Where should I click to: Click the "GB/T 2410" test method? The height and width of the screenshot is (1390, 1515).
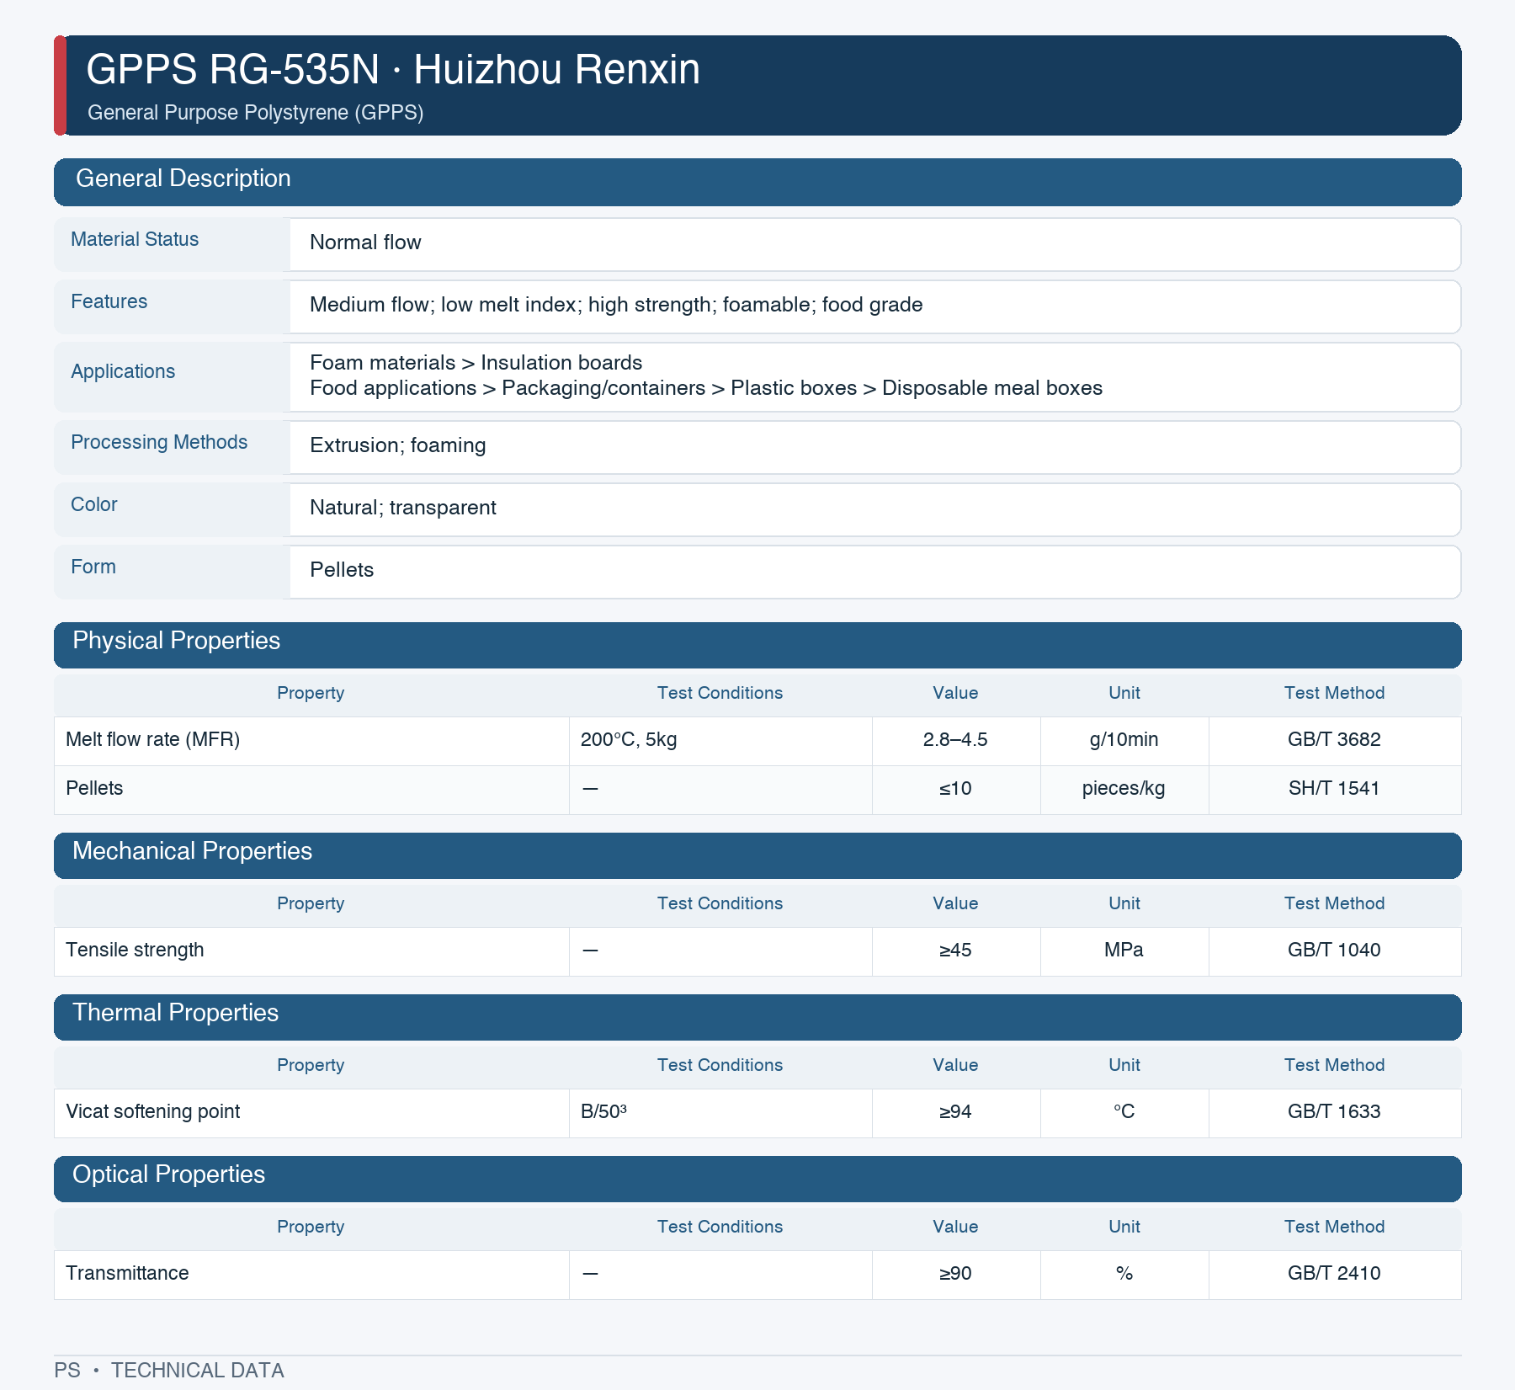tap(1334, 1274)
